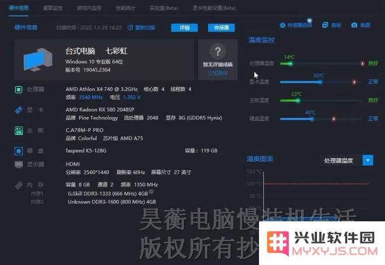385x265 pixels.
Task: Click the rescan circular arrow icon
Action: 131,28
